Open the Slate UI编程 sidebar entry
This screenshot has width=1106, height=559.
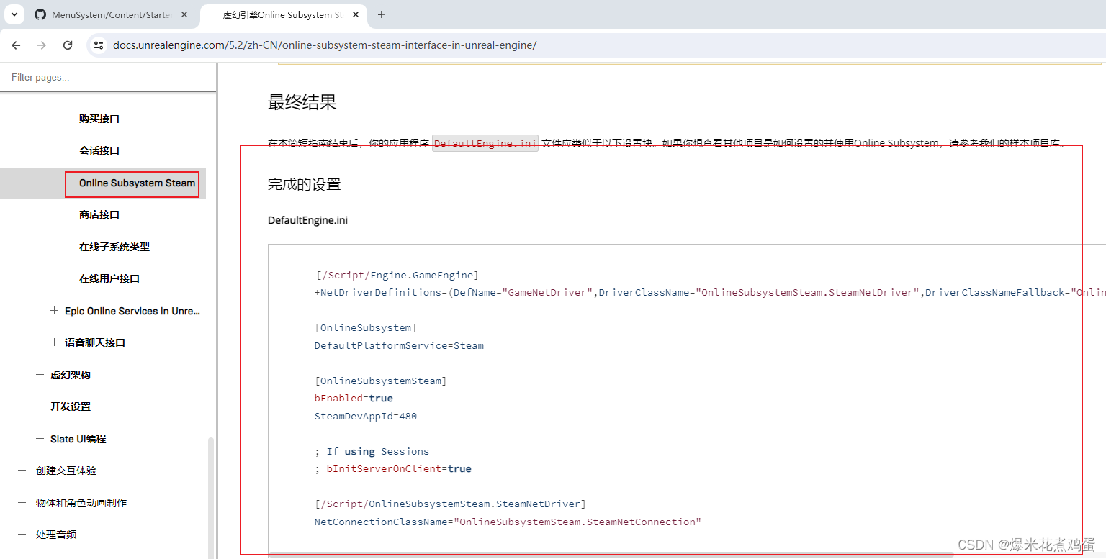pos(78,439)
